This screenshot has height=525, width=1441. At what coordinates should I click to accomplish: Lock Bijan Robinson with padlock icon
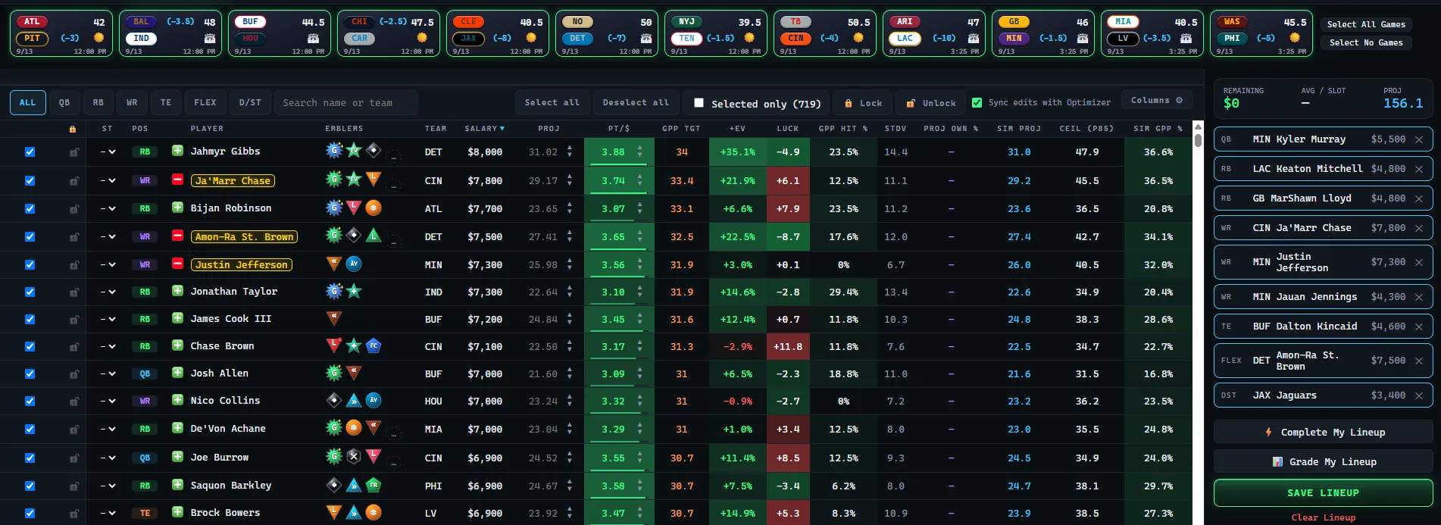(x=74, y=209)
